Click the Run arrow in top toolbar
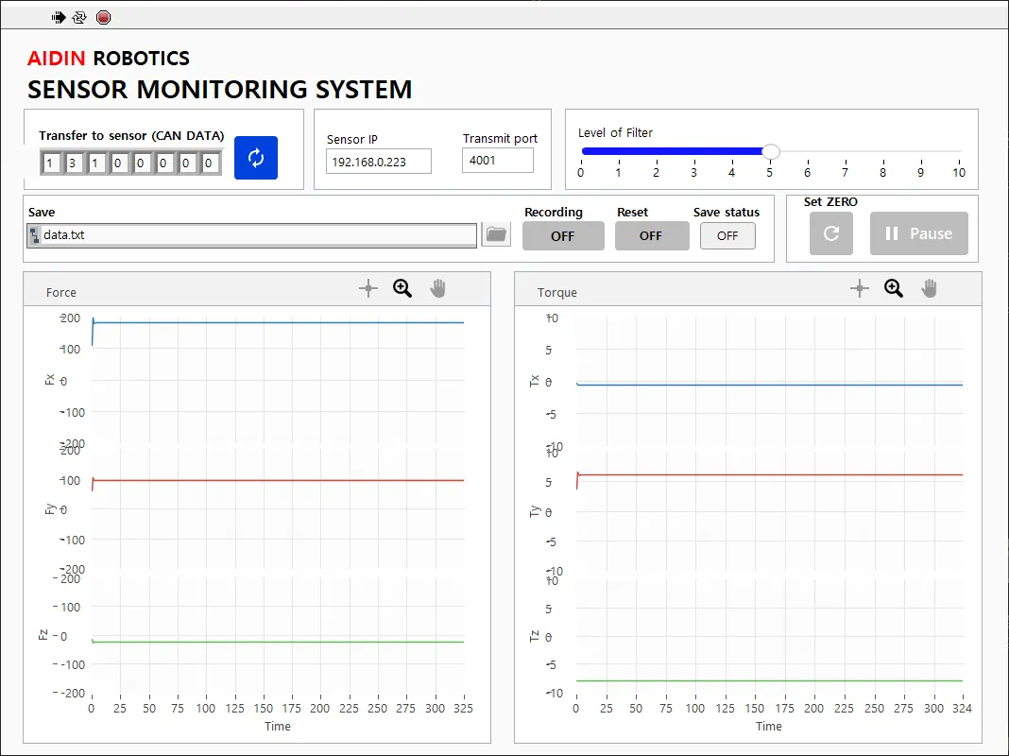 click(59, 17)
